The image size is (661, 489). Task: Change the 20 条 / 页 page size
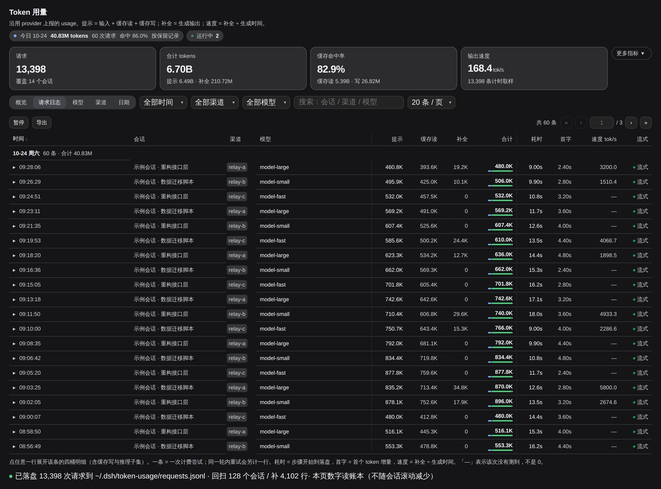pyautogui.click(x=431, y=102)
